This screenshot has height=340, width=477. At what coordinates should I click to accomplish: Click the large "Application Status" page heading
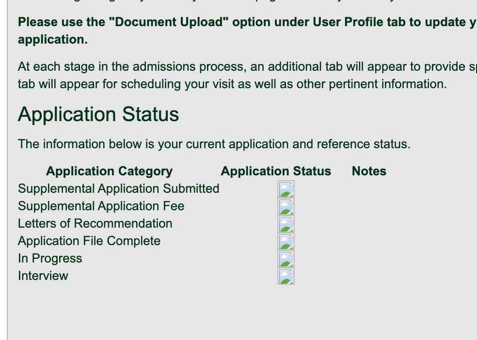tap(98, 115)
